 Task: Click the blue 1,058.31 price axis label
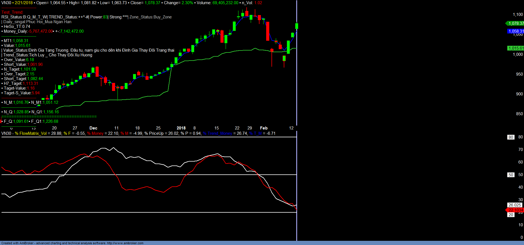[x=516, y=31]
